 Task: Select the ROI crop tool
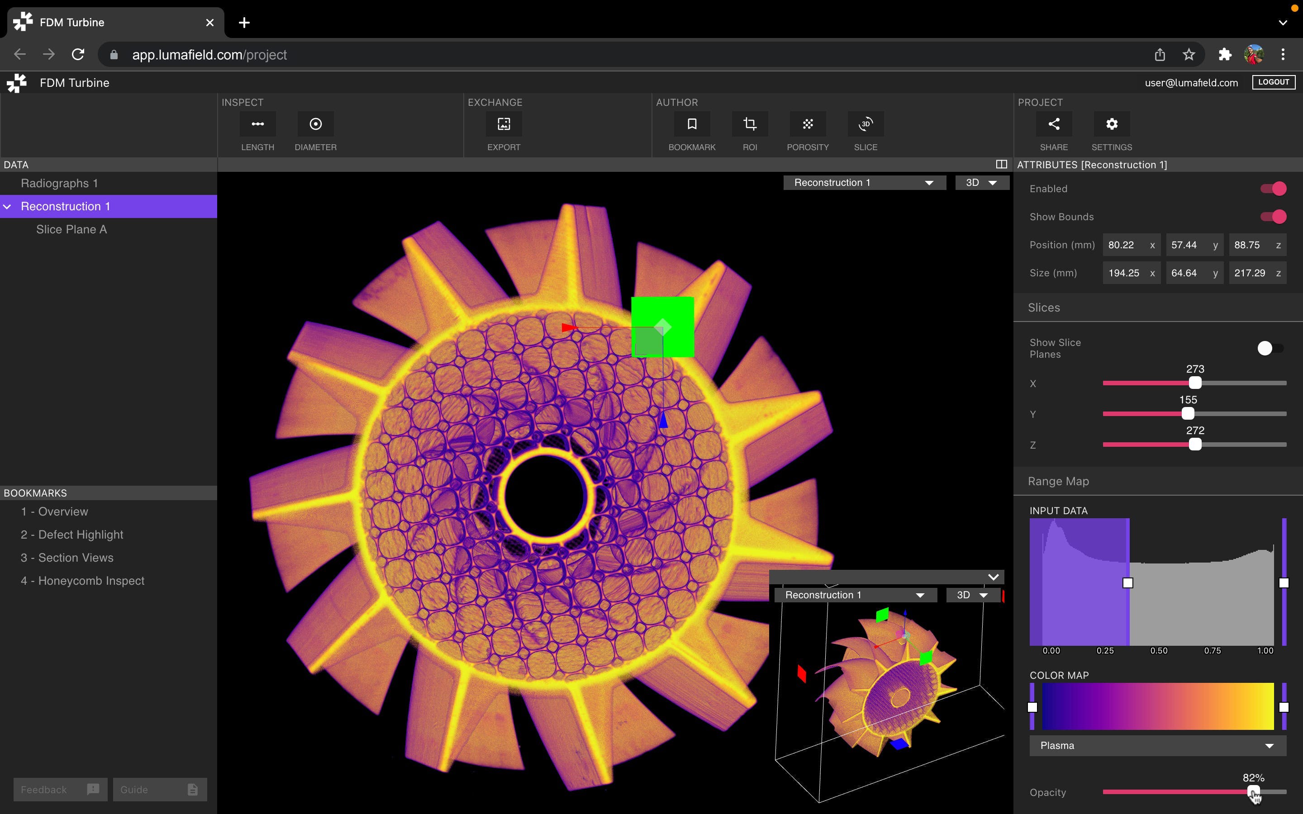click(750, 124)
